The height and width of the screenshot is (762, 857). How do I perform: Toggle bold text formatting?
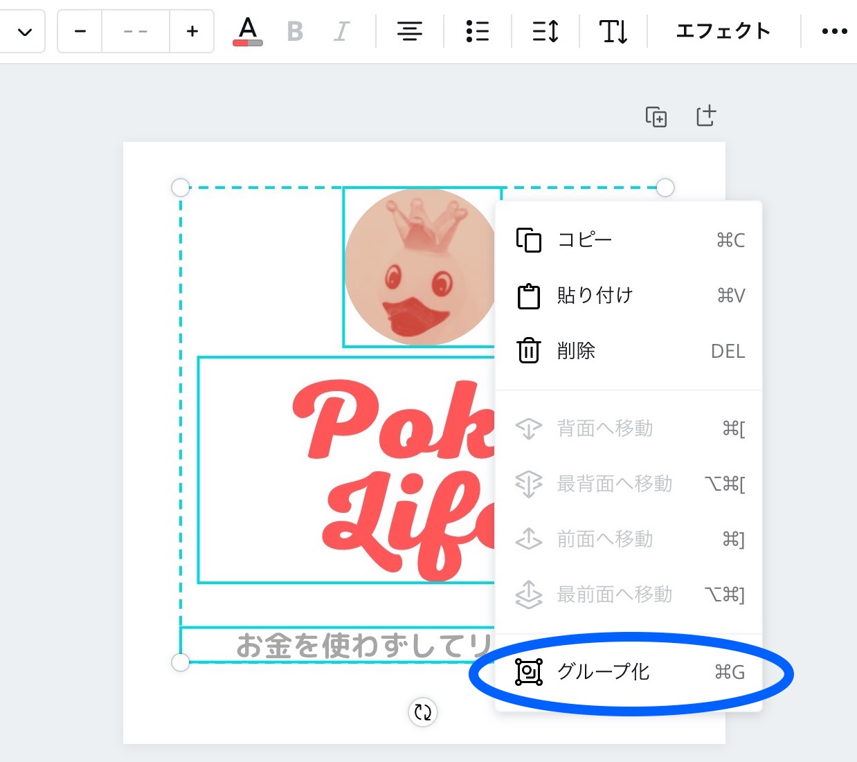point(295,32)
